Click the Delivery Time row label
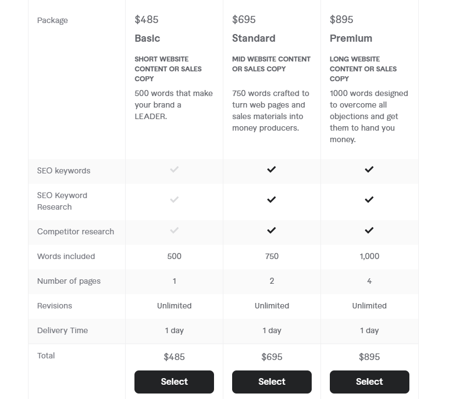 [x=62, y=330]
